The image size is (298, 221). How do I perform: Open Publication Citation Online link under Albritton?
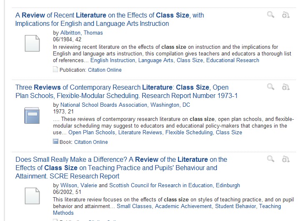coord(105,70)
